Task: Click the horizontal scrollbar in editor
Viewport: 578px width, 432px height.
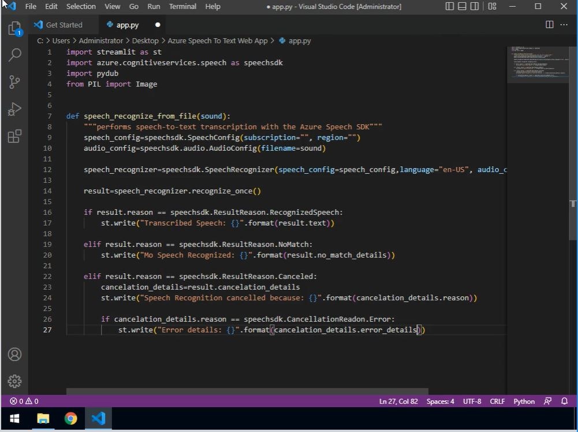Action: [x=247, y=391]
